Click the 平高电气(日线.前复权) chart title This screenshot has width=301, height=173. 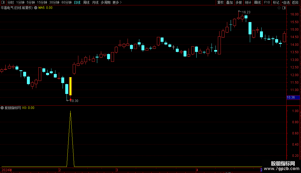pyautogui.click(x=17, y=8)
